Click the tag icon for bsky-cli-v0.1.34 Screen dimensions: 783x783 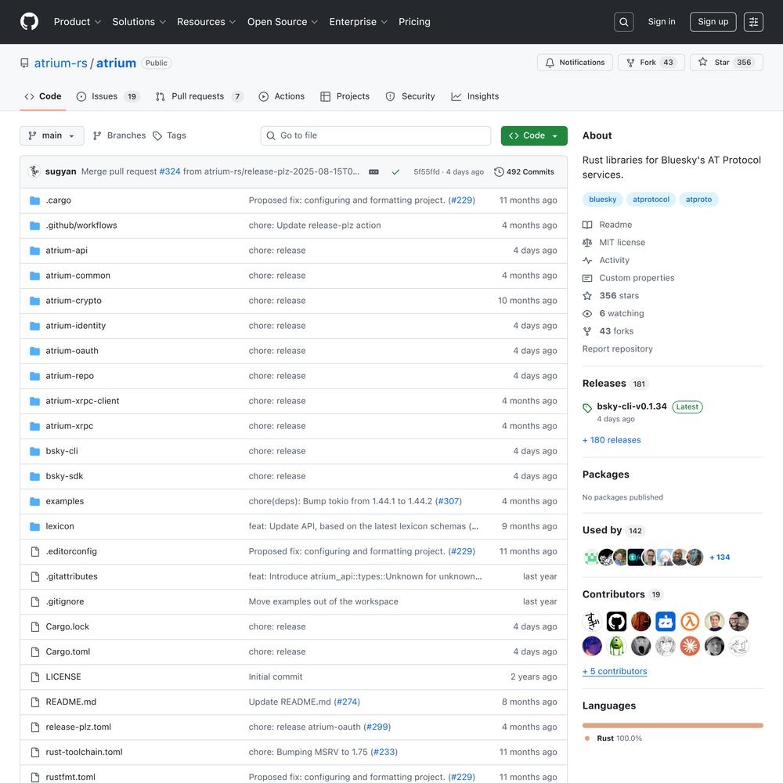pos(587,408)
